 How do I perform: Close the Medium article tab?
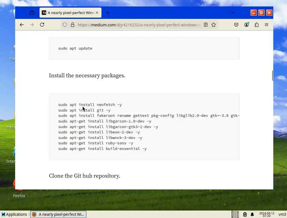tap(97, 13)
